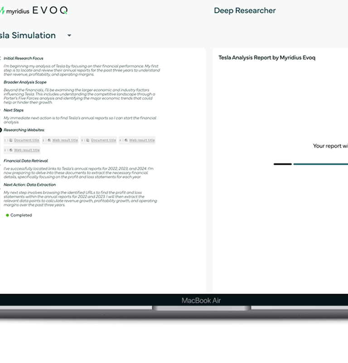Click document icon on source 1 chip
The height and width of the screenshot is (363, 348).
point(11,140)
